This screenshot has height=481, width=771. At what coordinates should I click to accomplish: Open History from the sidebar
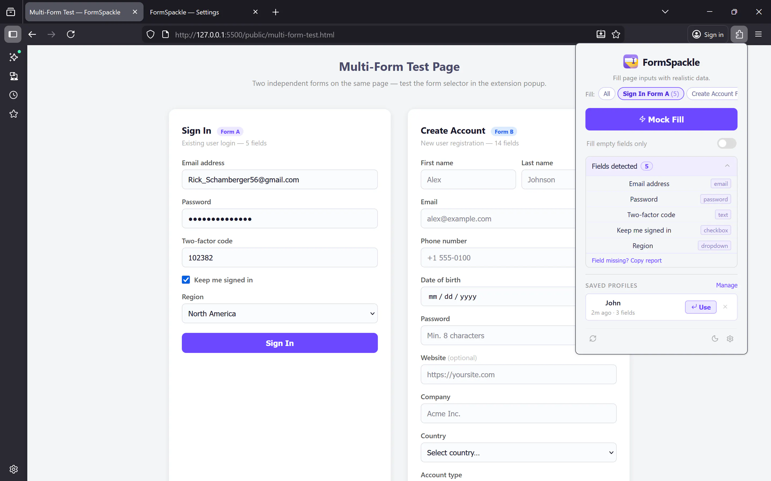tap(13, 95)
